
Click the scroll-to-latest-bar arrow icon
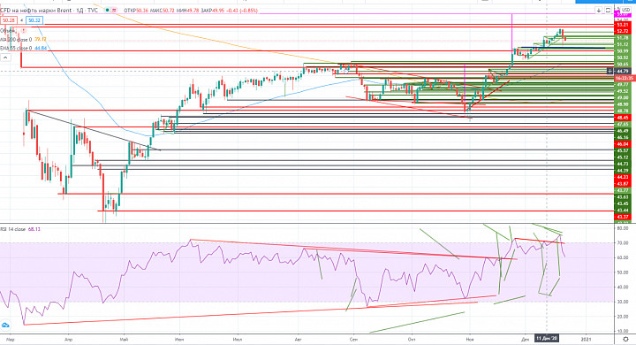(598, 10)
